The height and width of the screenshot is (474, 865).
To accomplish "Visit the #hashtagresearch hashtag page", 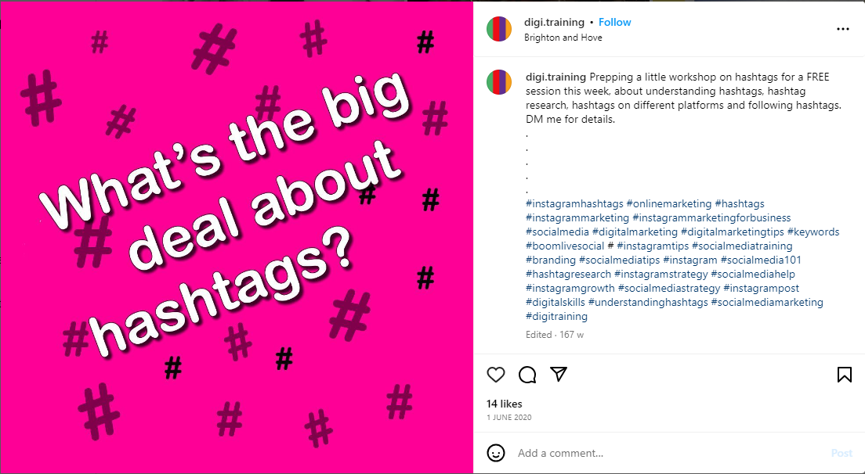I will [568, 275].
